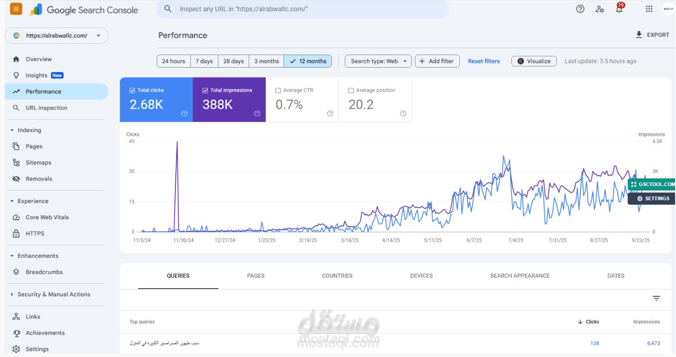
Task: Open the Help question mark icon
Action: (x=580, y=9)
